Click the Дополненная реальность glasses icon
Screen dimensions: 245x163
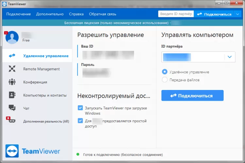[x=12, y=121]
